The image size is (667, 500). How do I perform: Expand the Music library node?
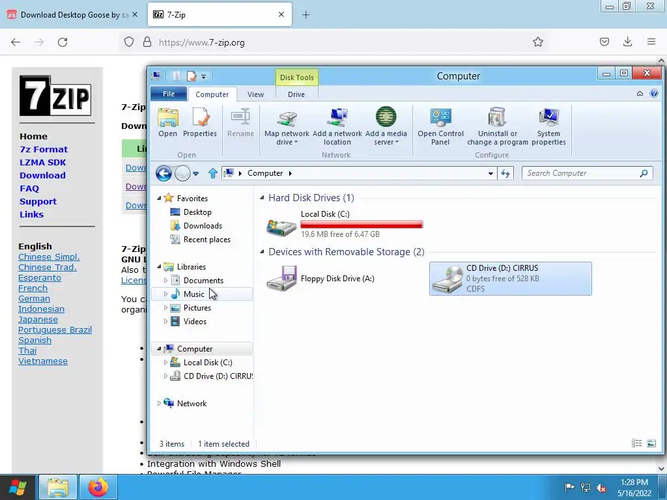click(x=165, y=294)
